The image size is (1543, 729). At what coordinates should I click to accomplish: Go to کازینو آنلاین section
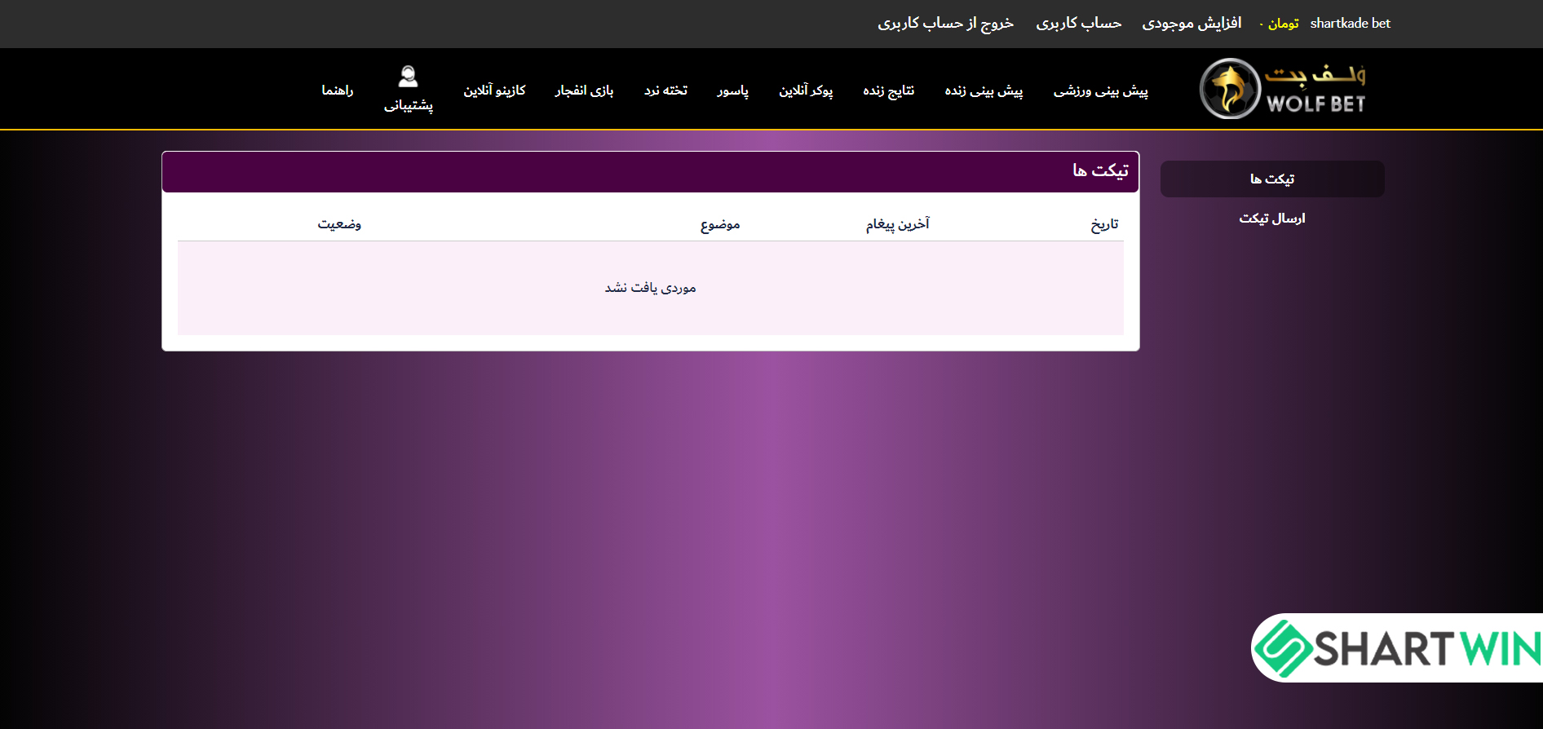point(494,91)
